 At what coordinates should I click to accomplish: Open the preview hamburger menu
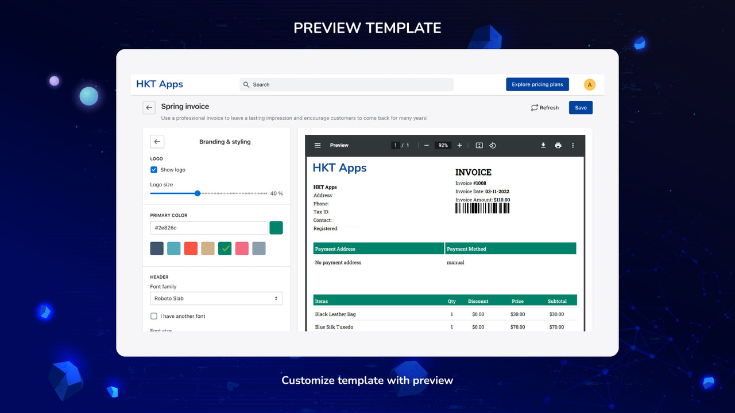318,145
